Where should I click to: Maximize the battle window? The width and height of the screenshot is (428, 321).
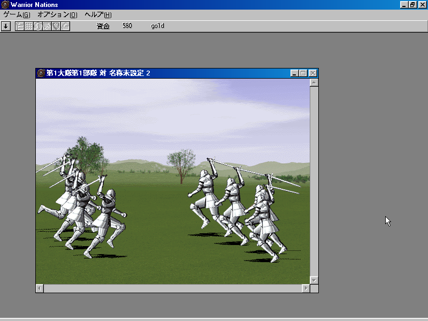point(303,73)
